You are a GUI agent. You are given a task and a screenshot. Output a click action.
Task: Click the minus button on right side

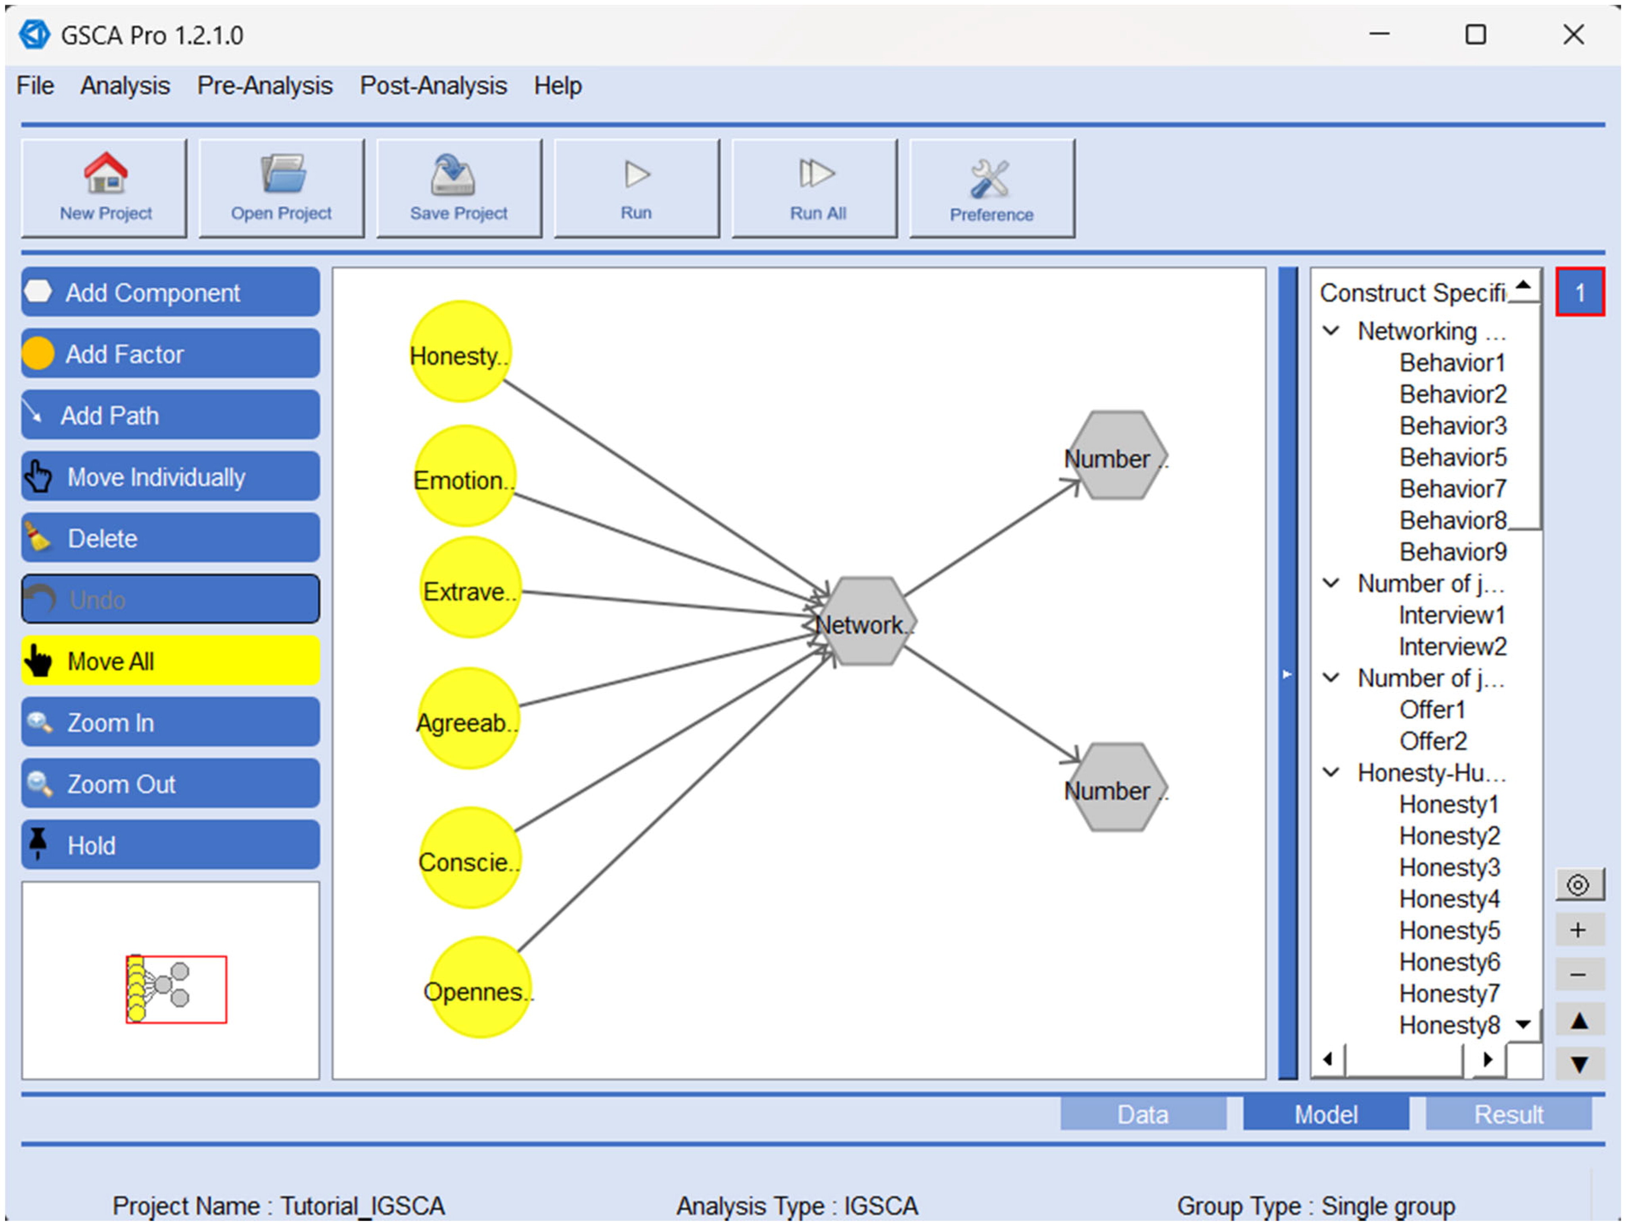[1579, 974]
